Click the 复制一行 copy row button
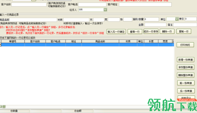Image resolution: width=197 pixels, height=113 pixels. (x=184, y=31)
